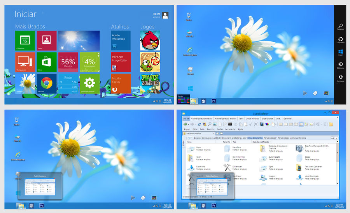The image size is (350, 213).
Task: Open the command prompt icon in the CubicExplorer toolbar
Action: (x=230, y=124)
